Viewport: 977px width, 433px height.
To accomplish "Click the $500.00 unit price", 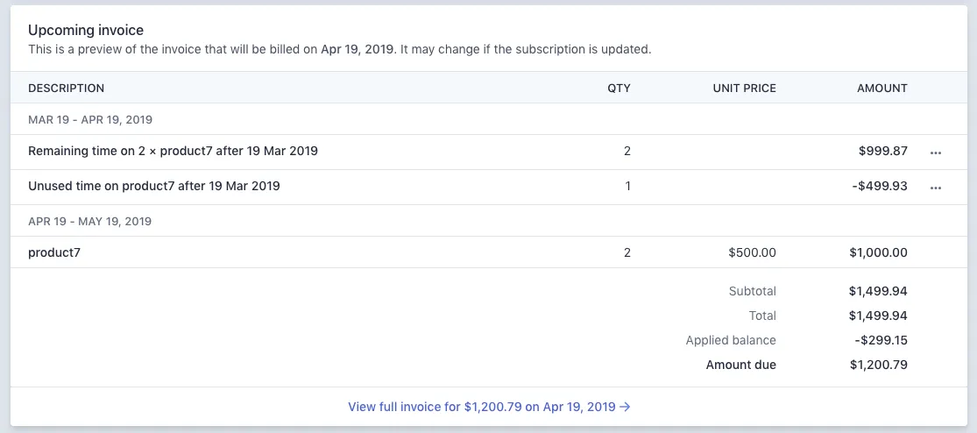I will pyautogui.click(x=752, y=252).
